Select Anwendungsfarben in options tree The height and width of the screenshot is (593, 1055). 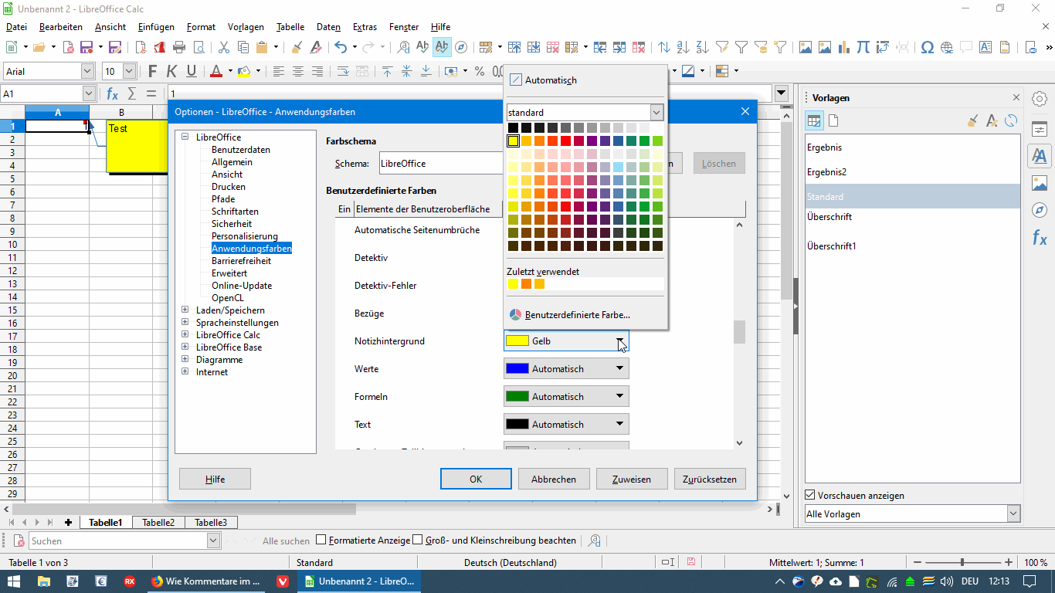click(252, 249)
